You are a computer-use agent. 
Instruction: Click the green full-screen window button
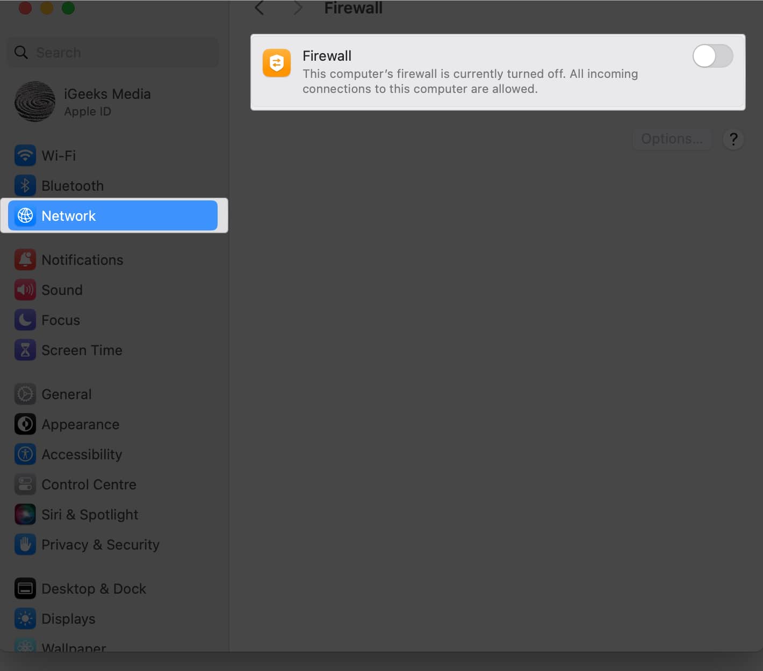coord(68,8)
